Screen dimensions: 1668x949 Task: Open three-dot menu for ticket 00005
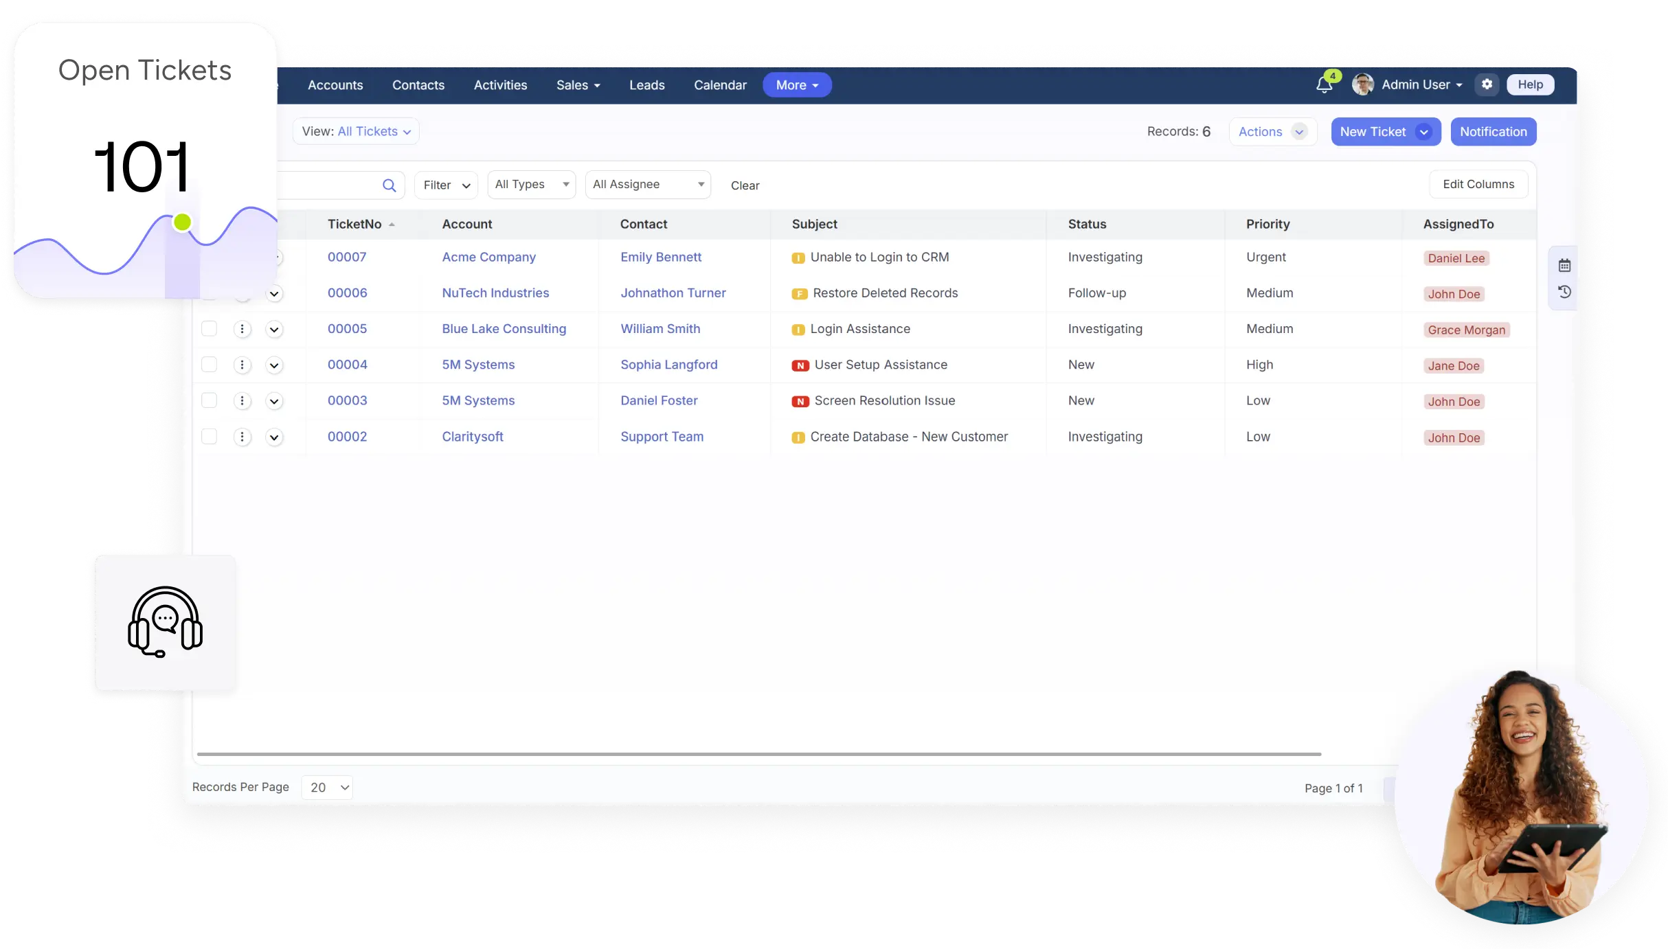coord(242,330)
